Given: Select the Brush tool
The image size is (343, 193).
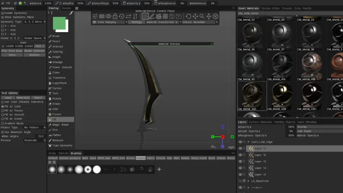Looking at the screenshot, I should [x=56, y=36].
